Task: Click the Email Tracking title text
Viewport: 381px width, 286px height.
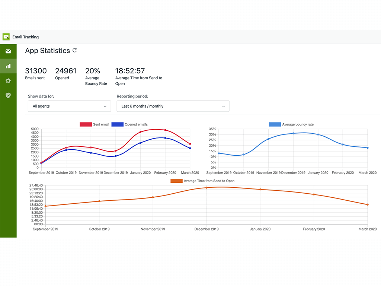Action: pos(26,37)
